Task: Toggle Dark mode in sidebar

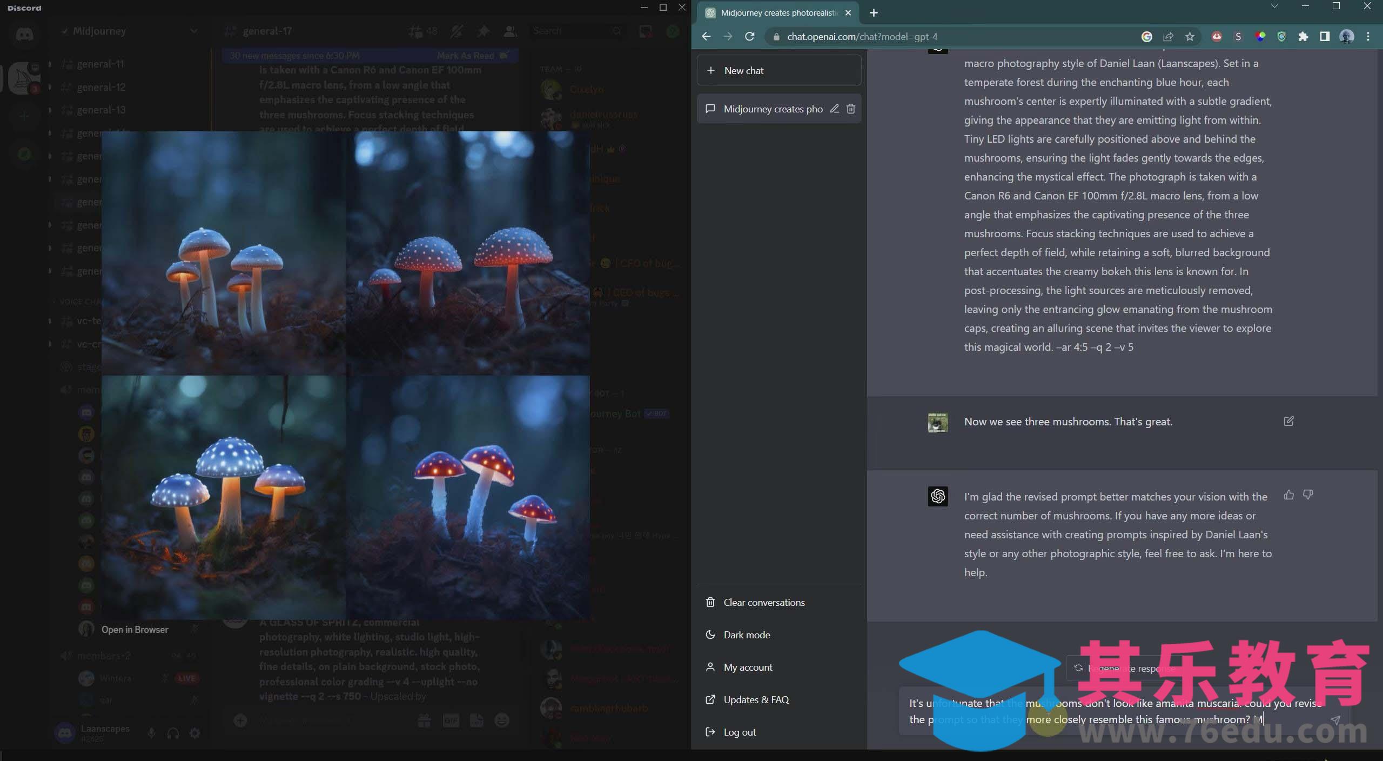Action: click(x=747, y=635)
